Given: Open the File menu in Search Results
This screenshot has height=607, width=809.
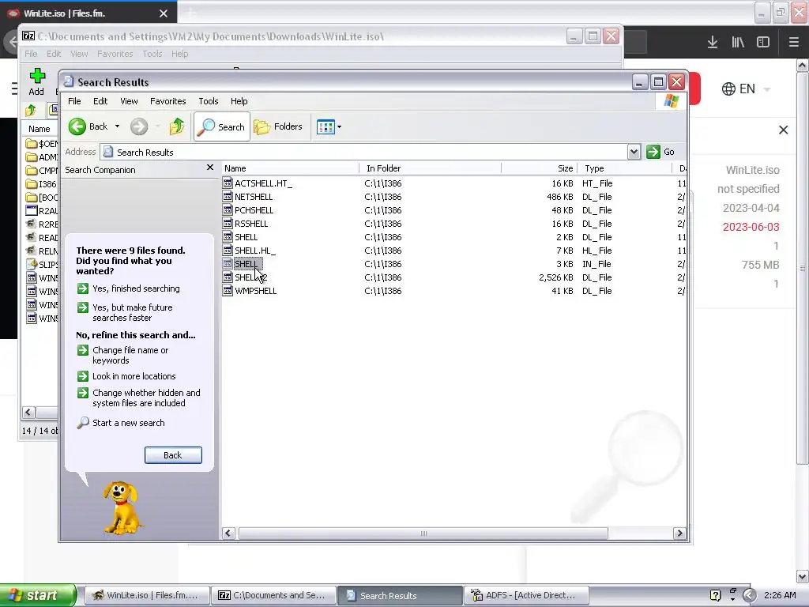Looking at the screenshot, I should pyautogui.click(x=74, y=101).
